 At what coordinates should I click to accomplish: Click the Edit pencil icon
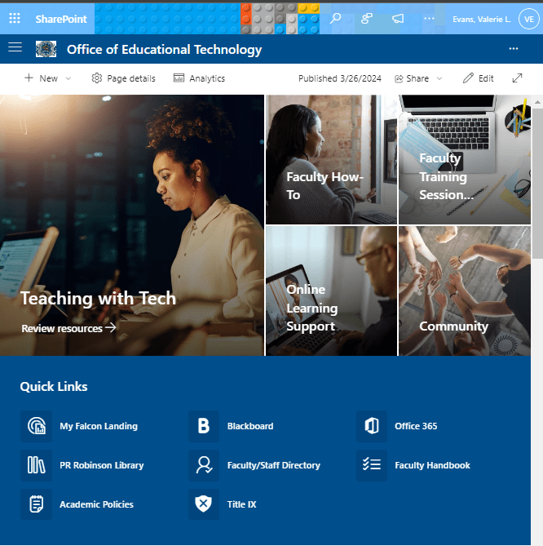[x=468, y=78]
